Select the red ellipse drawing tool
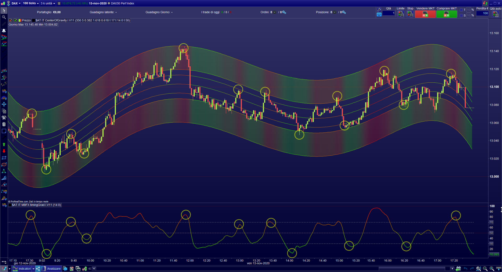This screenshot has height=272, width=502. 4,165
